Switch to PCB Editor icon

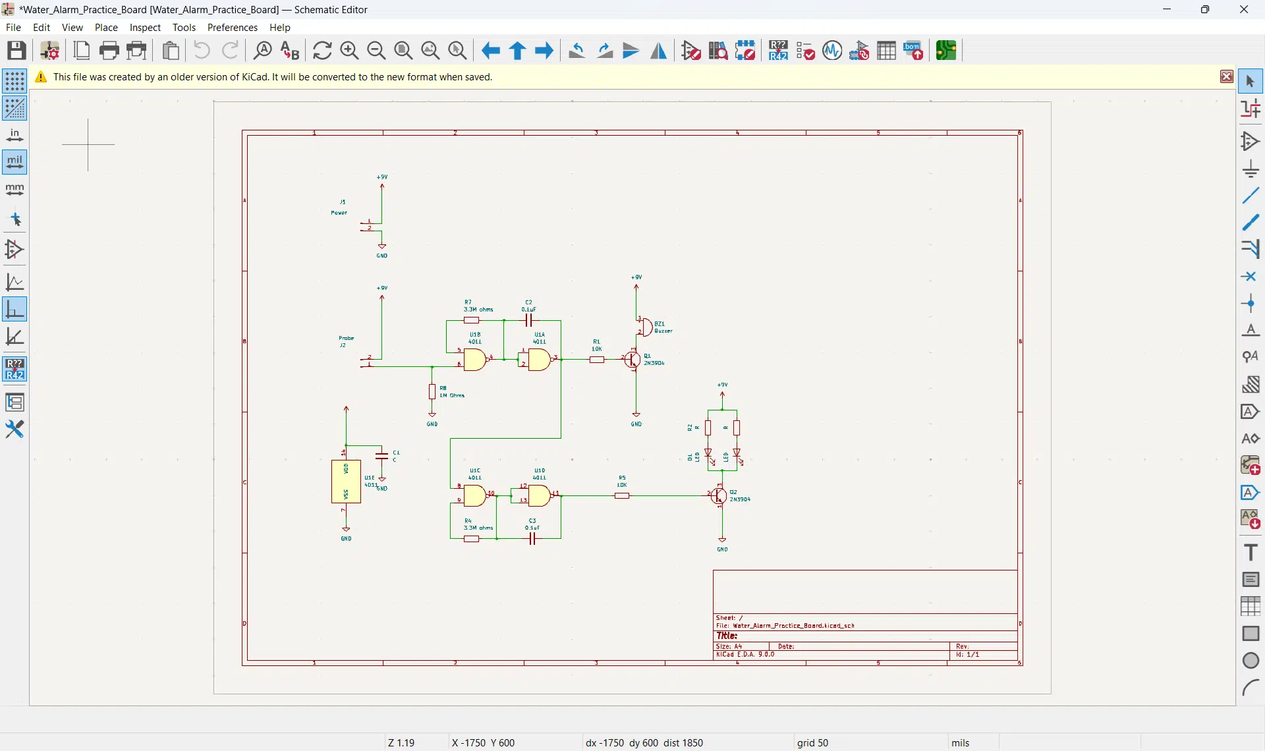coord(947,51)
